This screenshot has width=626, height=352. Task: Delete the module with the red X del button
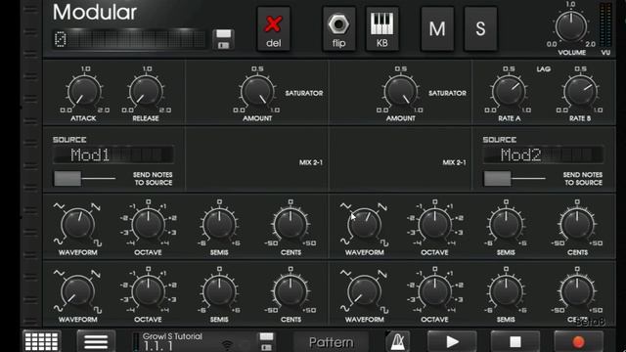click(274, 29)
